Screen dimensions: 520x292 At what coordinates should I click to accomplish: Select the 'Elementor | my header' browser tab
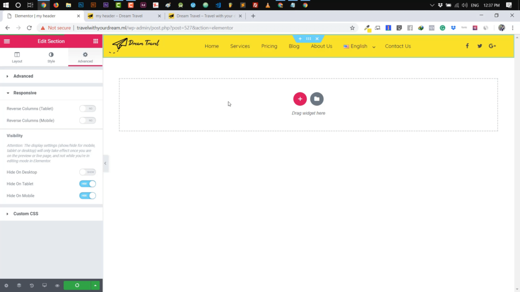tap(43, 16)
